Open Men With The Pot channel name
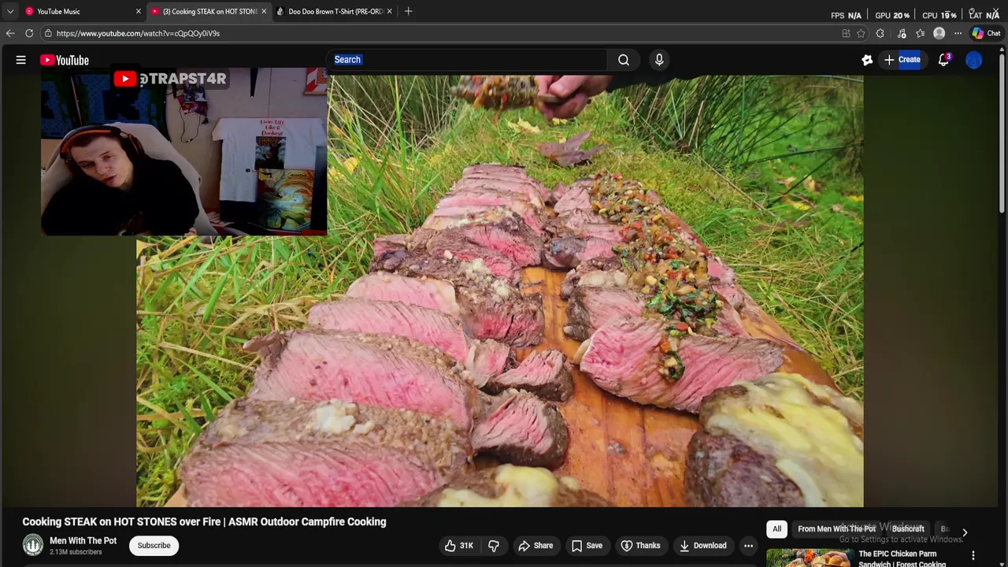This screenshot has height=567, width=1008. coord(83,541)
